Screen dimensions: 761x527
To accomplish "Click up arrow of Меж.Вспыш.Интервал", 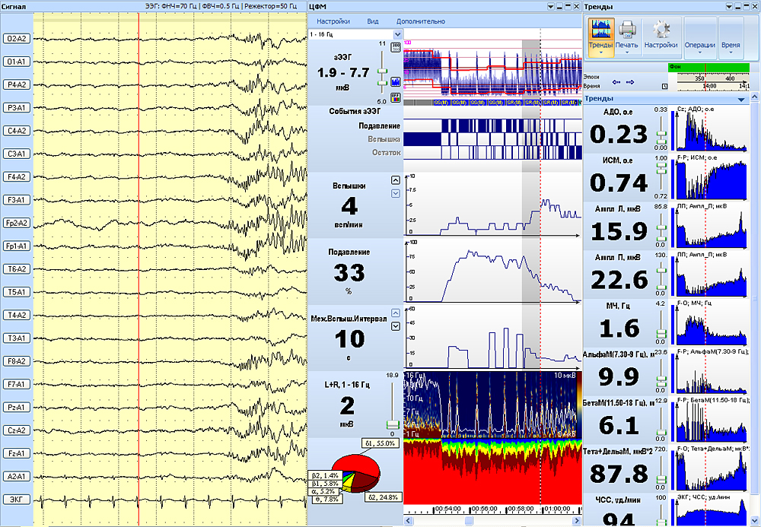I will click(396, 313).
